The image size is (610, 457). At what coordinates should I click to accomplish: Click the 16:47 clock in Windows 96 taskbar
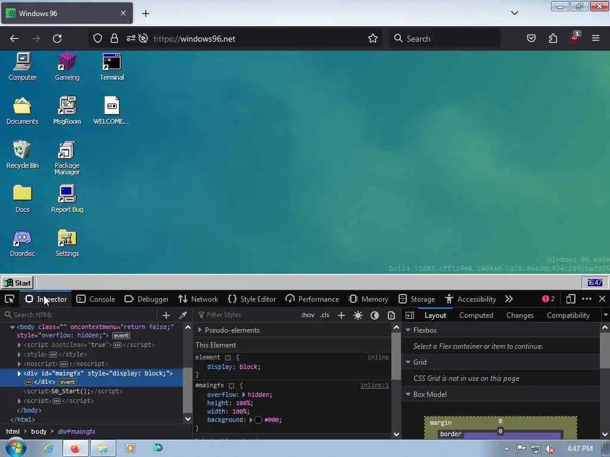[x=595, y=283]
